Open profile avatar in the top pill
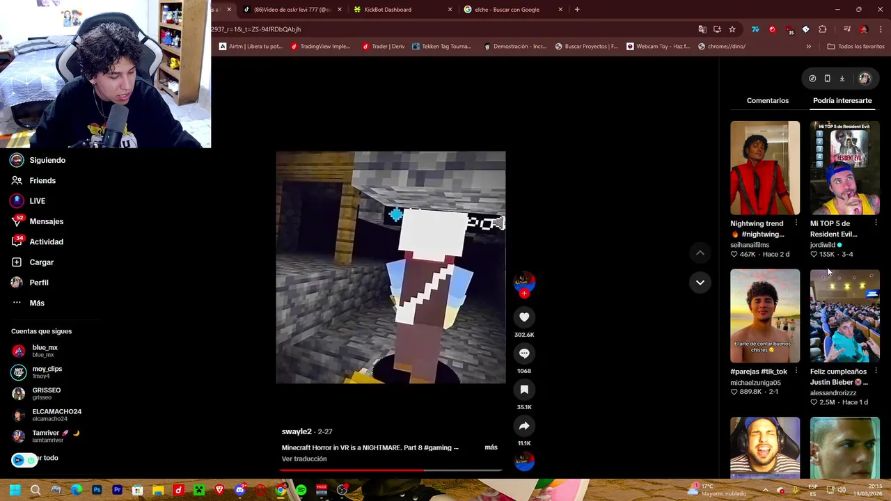 click(x=865, y=79)
